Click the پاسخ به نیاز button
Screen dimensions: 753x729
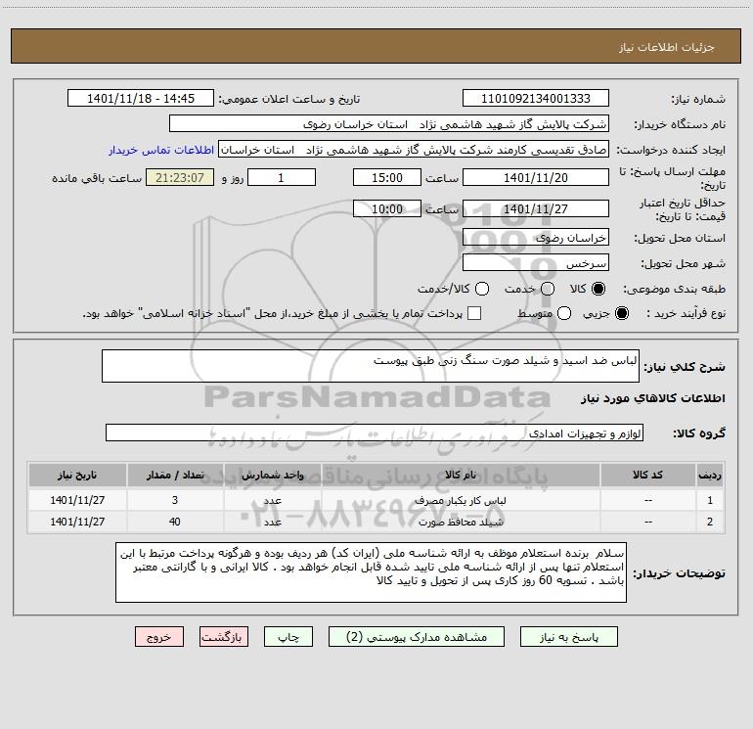[x=569, y=637]
